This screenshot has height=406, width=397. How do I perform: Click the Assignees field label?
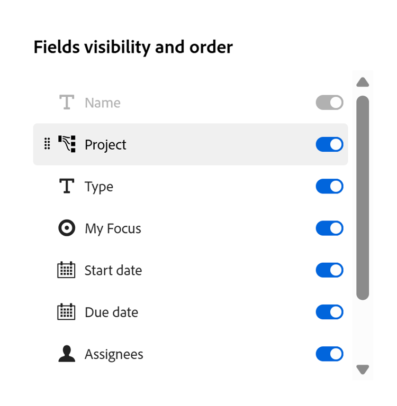[x=114, y=354]
